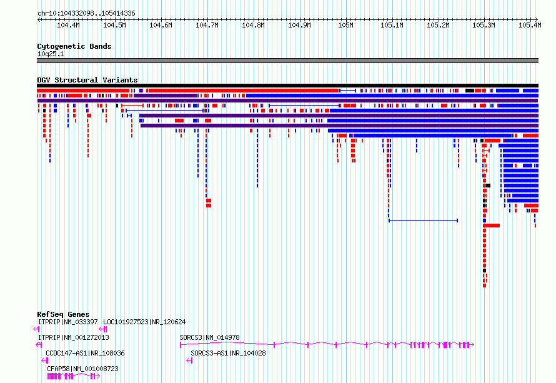This screenshot has height=383, width=556.
Task: Click the 104.5M ruler tick label
Action: coord(114,25)
